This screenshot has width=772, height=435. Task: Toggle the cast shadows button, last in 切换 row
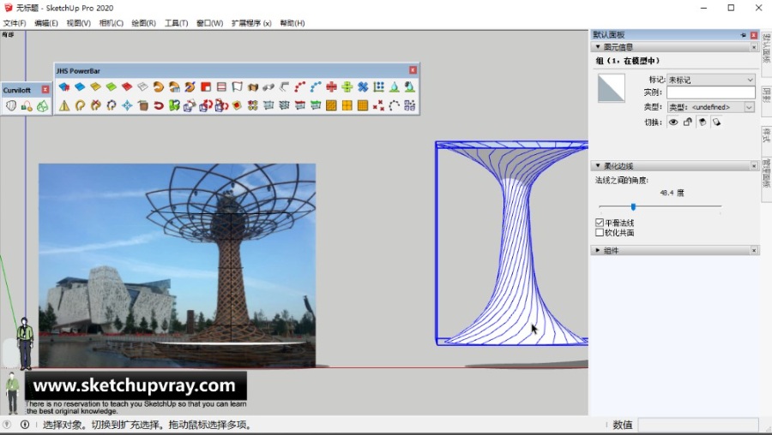coord(716,122)
